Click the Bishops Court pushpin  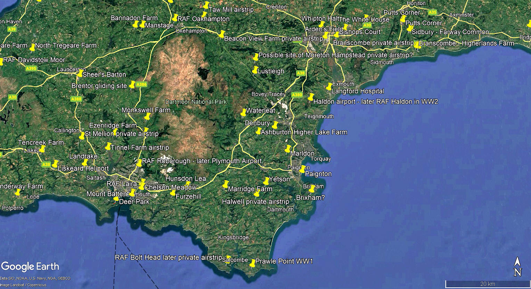coord(336,35)
